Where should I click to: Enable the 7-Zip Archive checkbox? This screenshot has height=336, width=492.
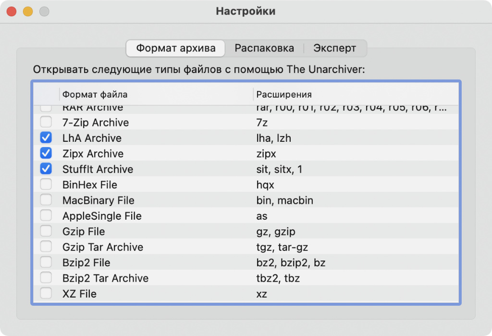[46, 123]
